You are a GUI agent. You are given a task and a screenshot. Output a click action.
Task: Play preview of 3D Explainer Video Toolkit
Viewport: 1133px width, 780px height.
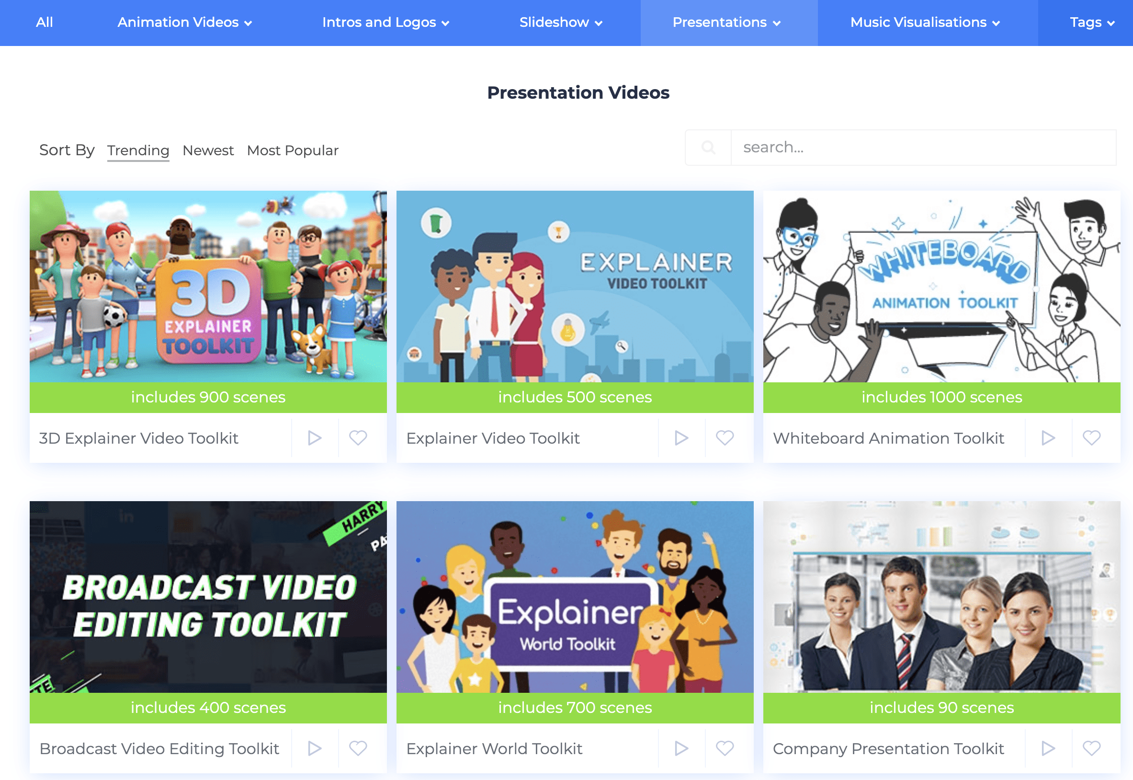click(x=314, y=438)
